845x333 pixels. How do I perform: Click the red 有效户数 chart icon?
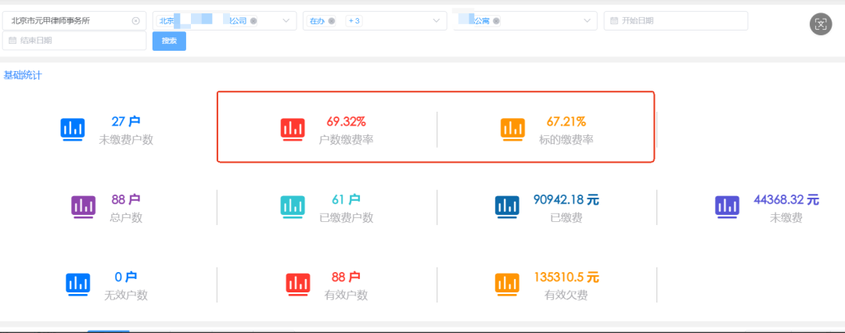point(298,285)
